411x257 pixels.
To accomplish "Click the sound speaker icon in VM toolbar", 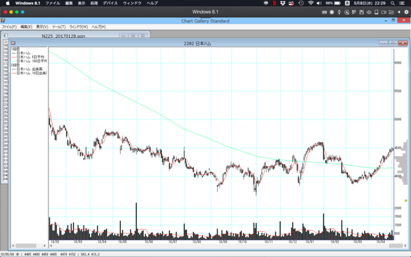I will [x=369, y=12].
